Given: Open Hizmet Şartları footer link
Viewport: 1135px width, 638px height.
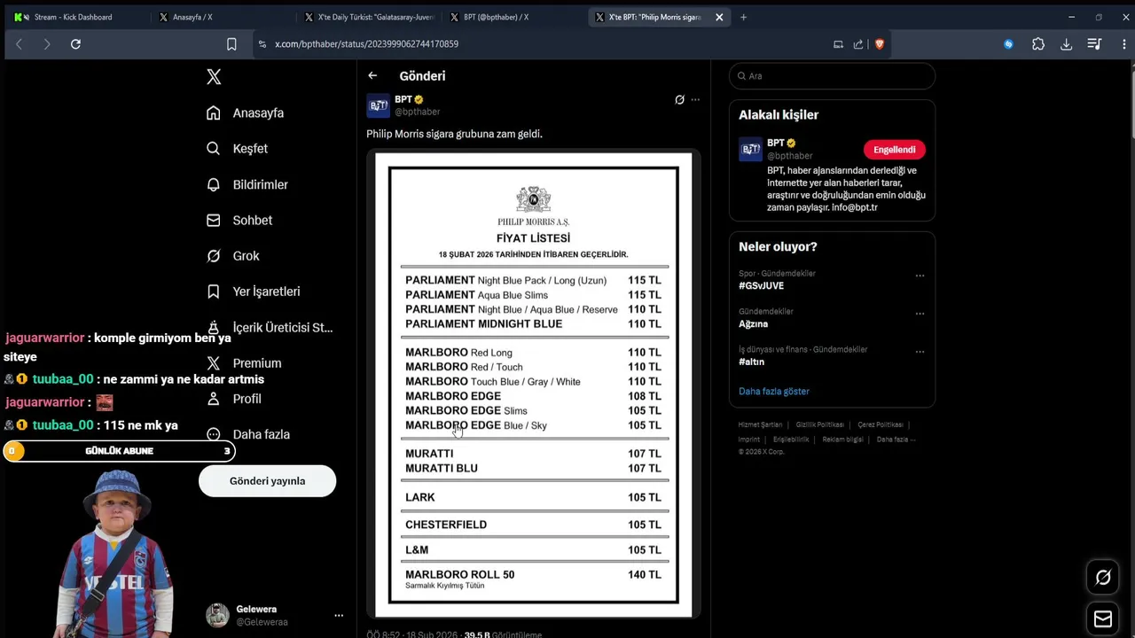Looking at the screenshot, I should click(x=760, y=425).
